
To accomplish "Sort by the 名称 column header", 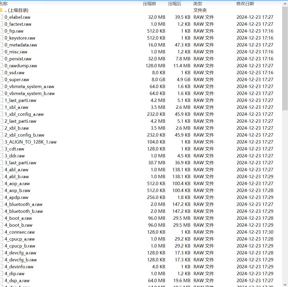I will (x=4, y=4).
